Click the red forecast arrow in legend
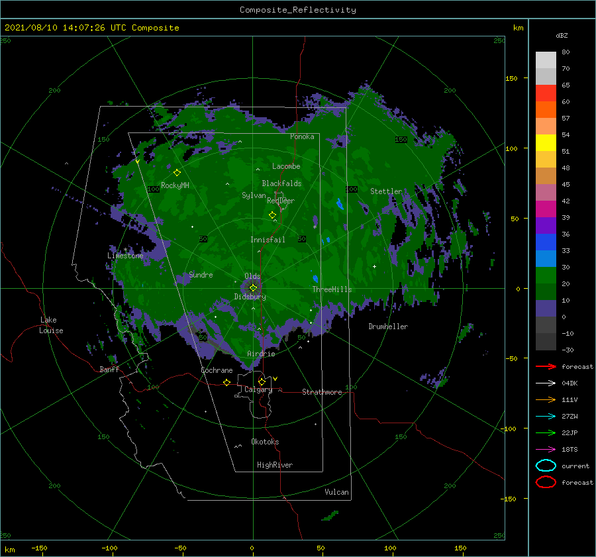Screen dimensions: 596x557 (x=546, y=366)
